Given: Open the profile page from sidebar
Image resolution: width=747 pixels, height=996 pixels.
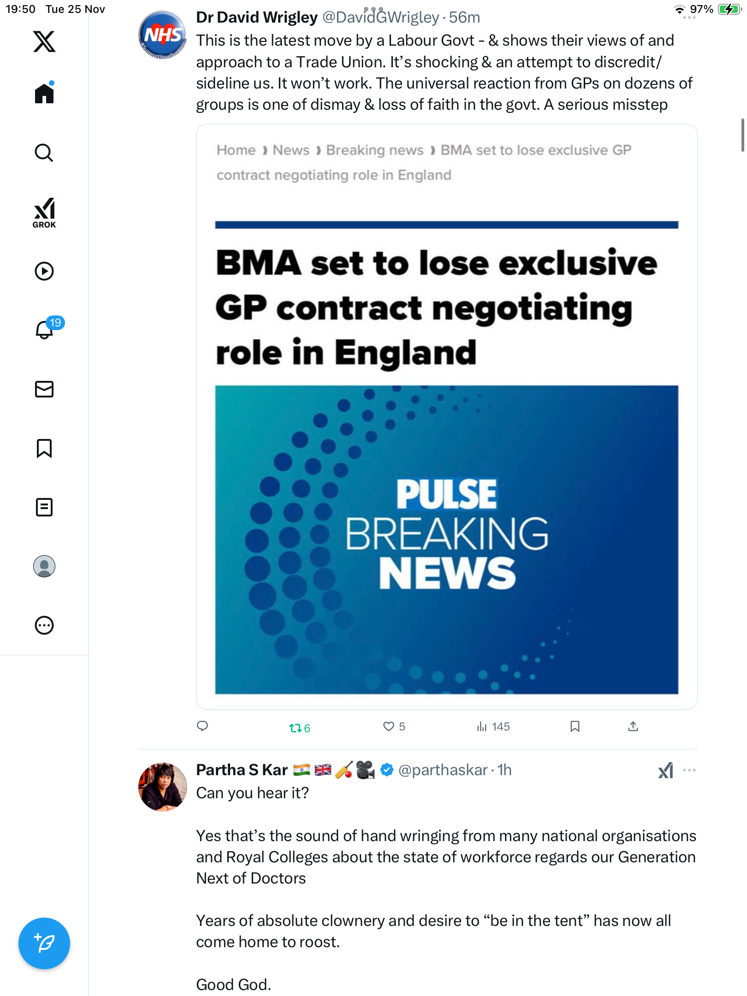Looking at the screenshot, I should (x=44, y=566).
